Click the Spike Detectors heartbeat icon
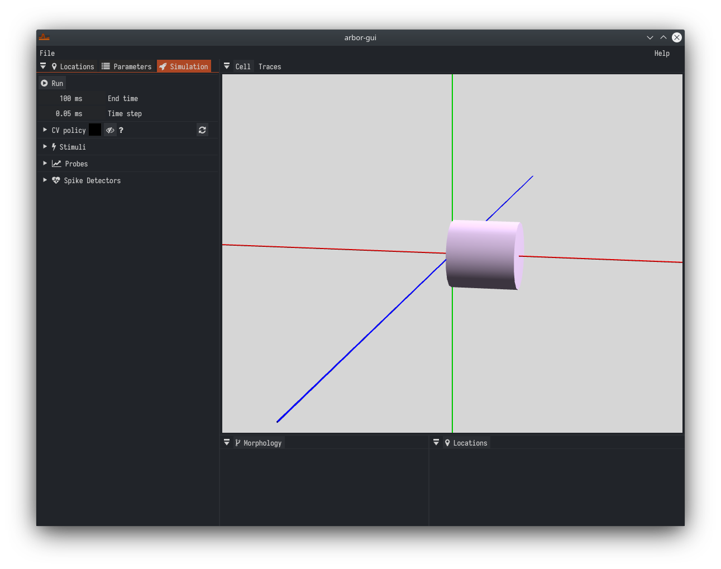Image resolution: width=721 pixels, height=569 pixels. pos(56,180)
